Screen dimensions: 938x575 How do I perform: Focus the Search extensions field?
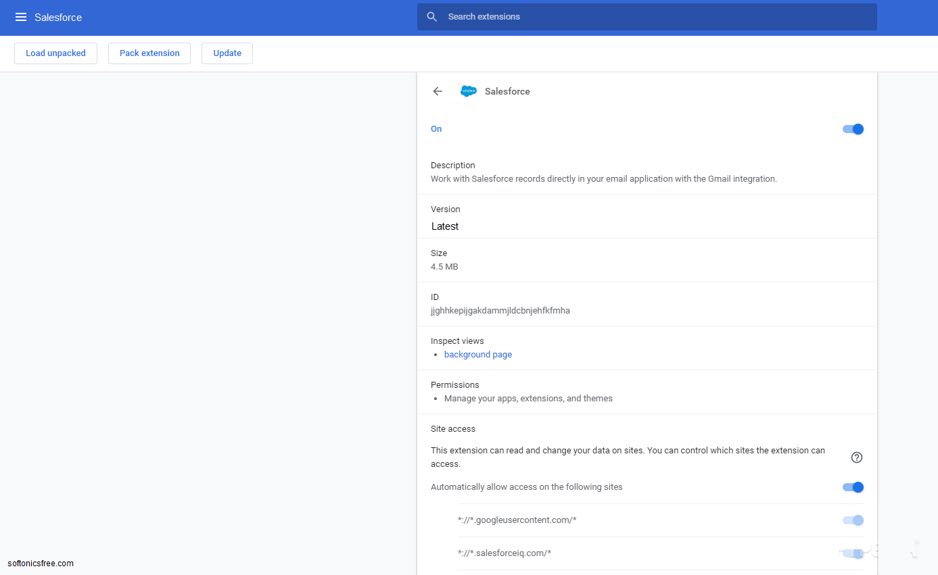[647, 17]
